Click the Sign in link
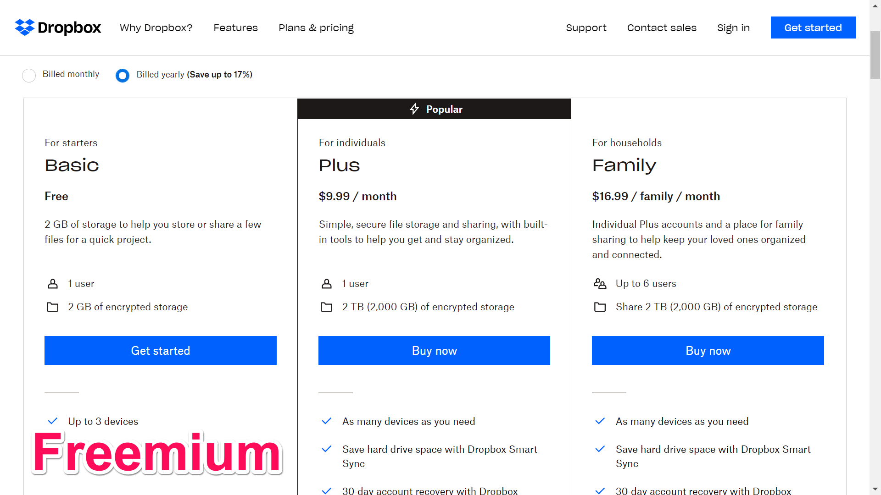 click(733, 28)
